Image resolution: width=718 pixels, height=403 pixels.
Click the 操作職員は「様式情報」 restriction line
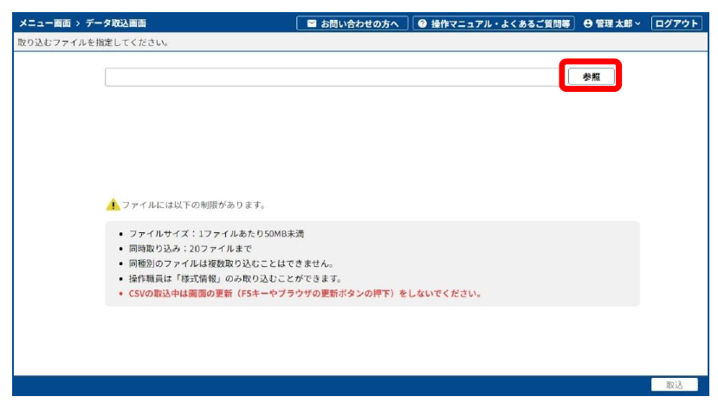(x=234, y=278)
